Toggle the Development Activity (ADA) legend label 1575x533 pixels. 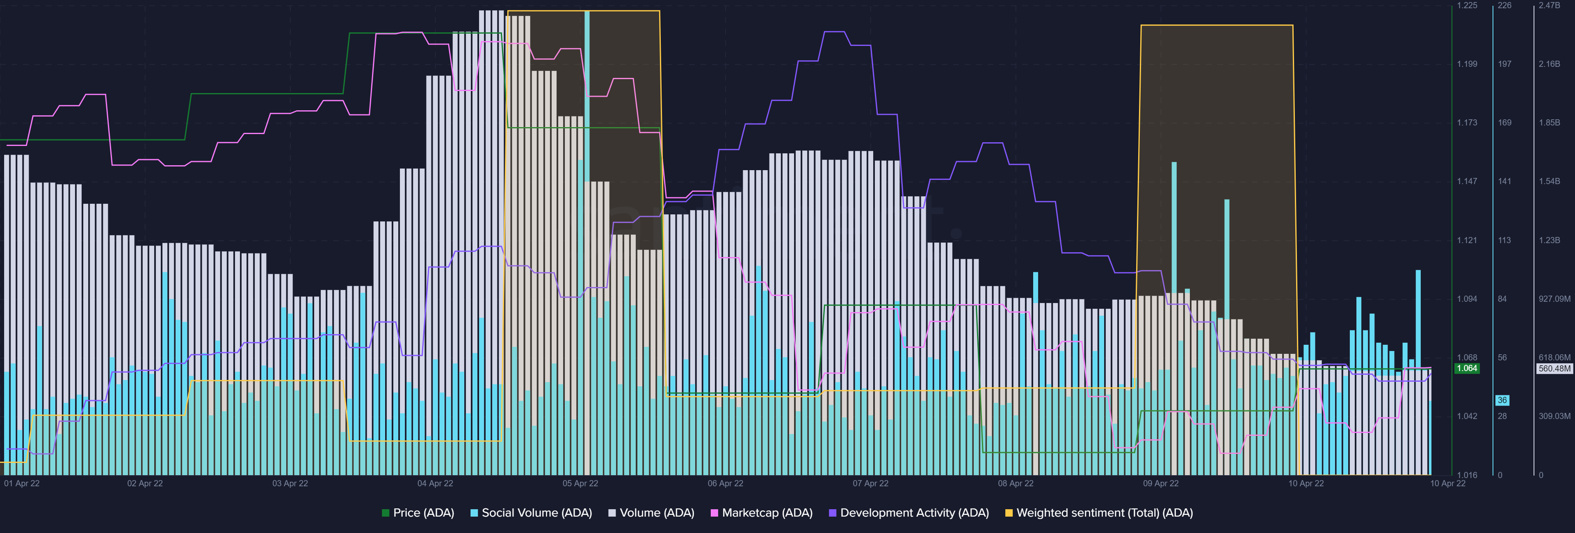click(x=915, y=513)
